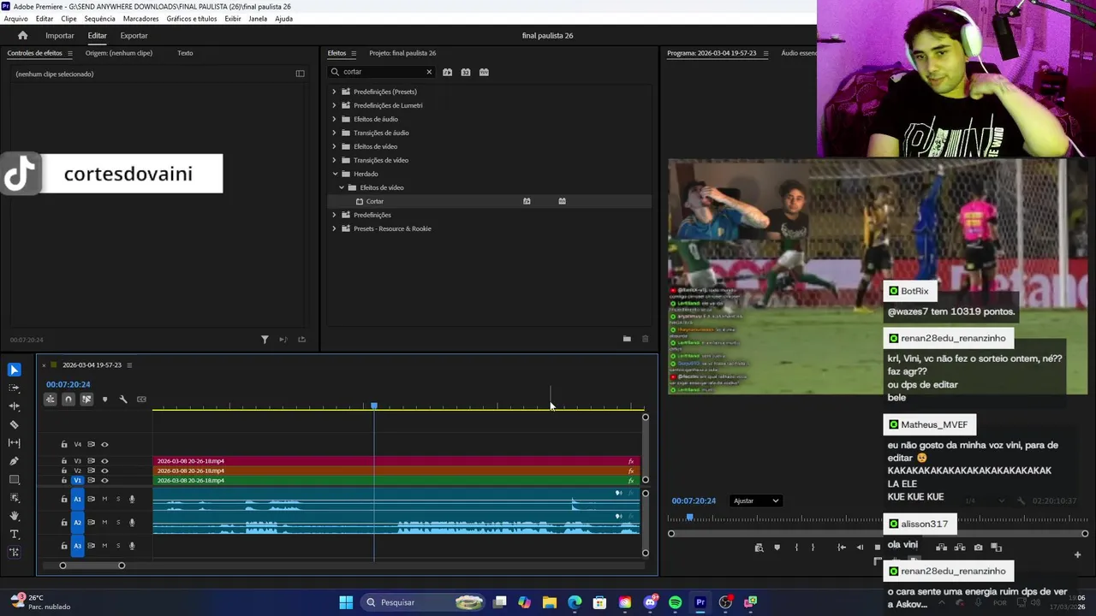Open the Program monitor button editor plus

point(1077,554)
